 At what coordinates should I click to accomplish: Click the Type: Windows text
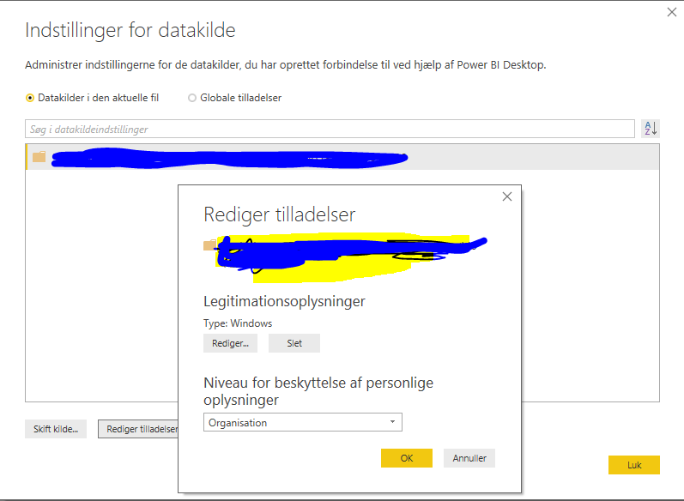point(238,323)
